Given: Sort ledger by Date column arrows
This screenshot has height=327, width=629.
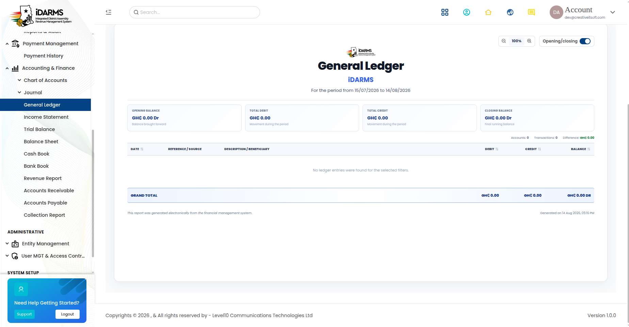Looking at the screenshot, I should click(x=142, y=149).
